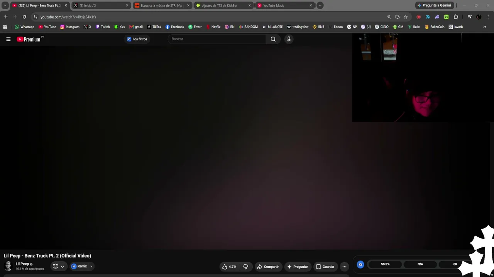
Task: Open the purple extension icon
Action: 437,17
